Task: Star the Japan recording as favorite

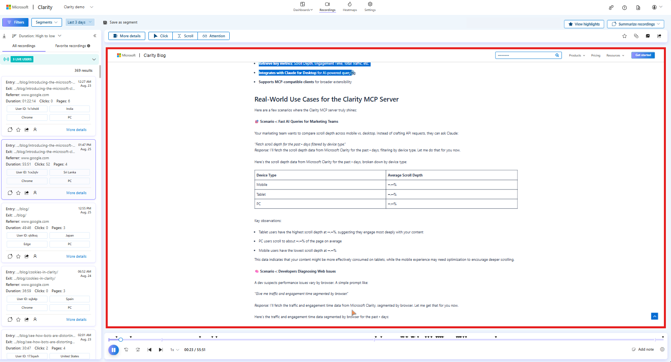Action: click(18, 256)
